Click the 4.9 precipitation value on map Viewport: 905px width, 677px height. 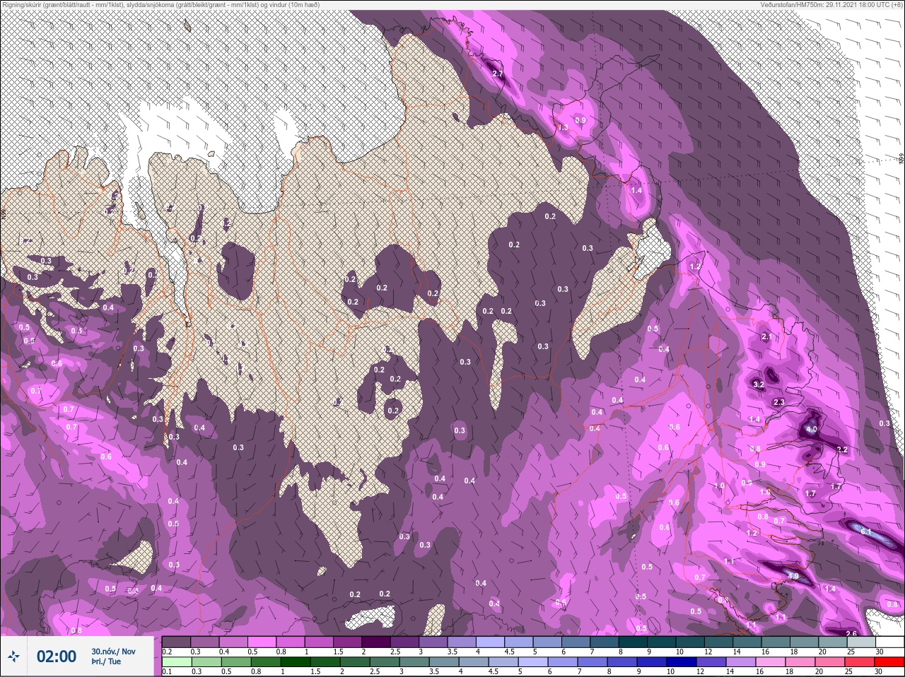[x=793, y=576]
